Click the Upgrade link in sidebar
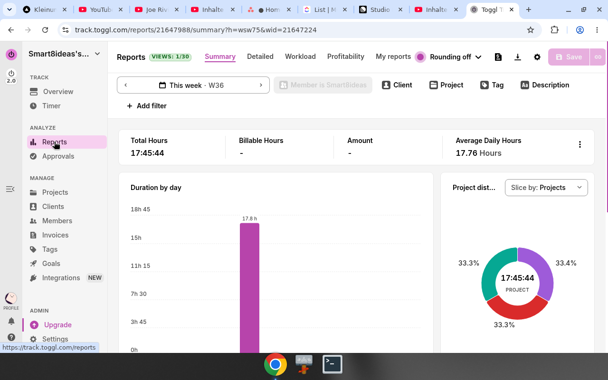 tap(57, 325)
